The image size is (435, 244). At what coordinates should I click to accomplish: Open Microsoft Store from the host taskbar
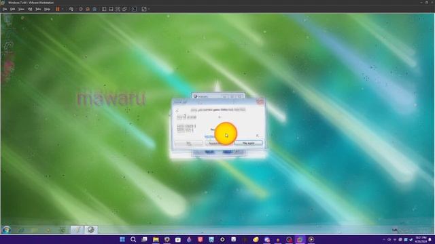coord(178,239)
